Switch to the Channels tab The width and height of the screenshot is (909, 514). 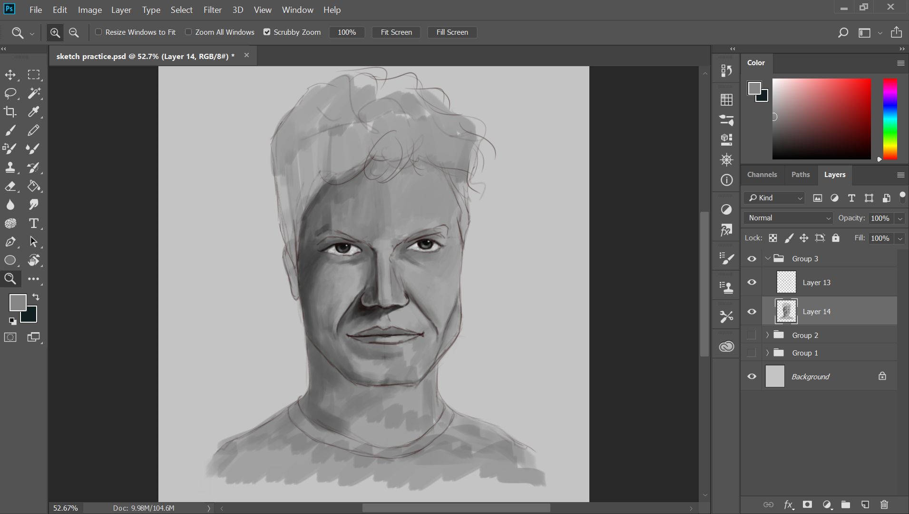[762, 175]
